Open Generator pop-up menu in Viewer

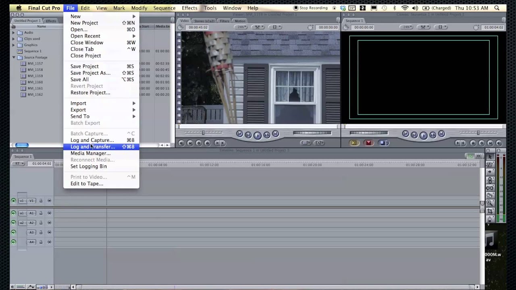pyautogui.click(x=320, y=143)
